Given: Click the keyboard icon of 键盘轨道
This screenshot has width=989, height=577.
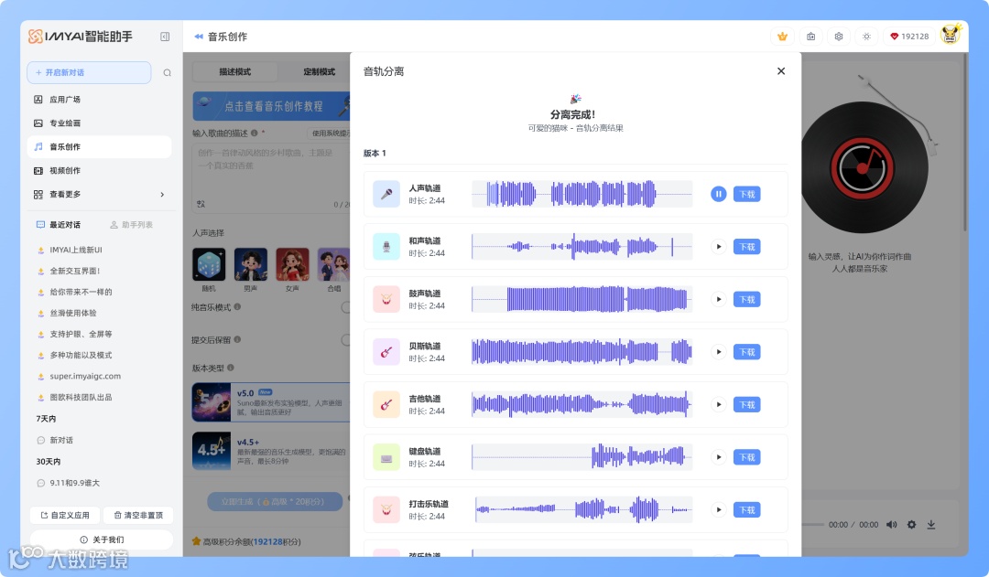Looking at the screenshot, I should pyautogui.click(x=386, y=457).
